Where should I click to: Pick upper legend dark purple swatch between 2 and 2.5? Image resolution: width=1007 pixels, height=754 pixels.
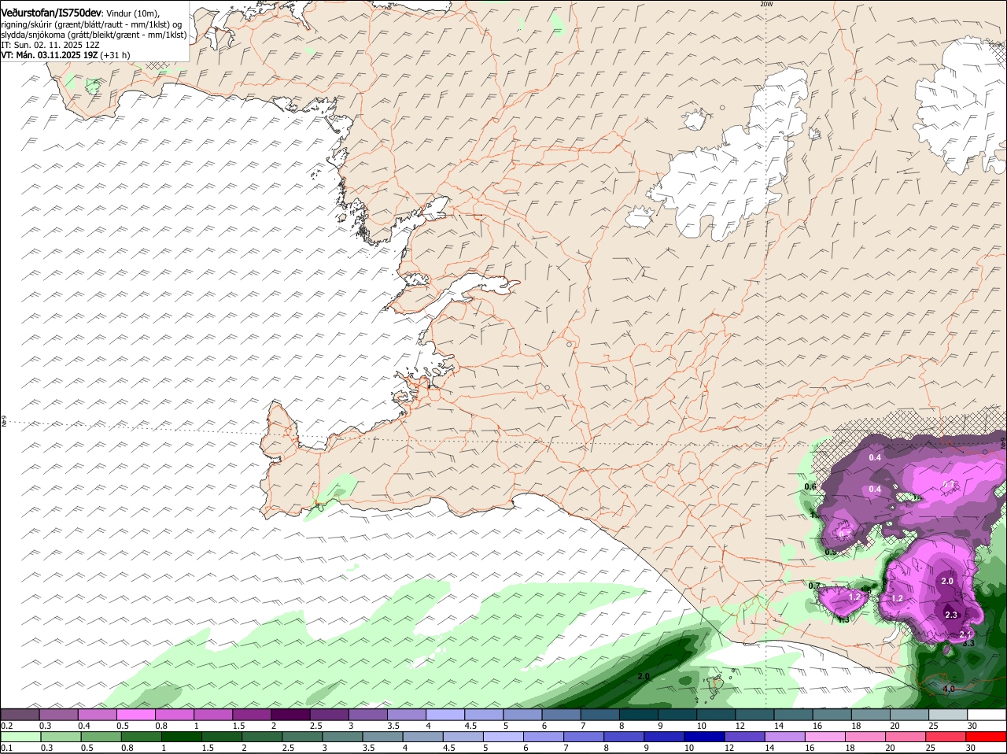[x=290, y=715]
